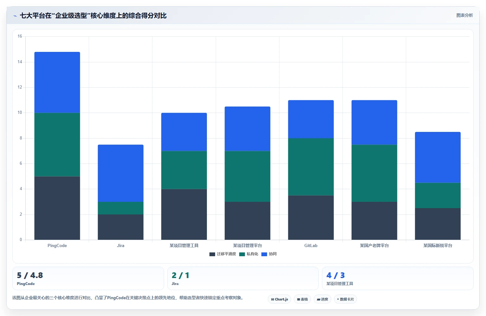The width and height of the screenshot is (486, 316).
Task: Toggle the 私有化 legend item
Action: pyautogui.click(x=249, y=254)
